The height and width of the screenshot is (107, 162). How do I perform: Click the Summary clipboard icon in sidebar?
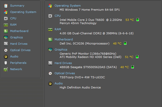pyautogui.click(x=6, y=6)
